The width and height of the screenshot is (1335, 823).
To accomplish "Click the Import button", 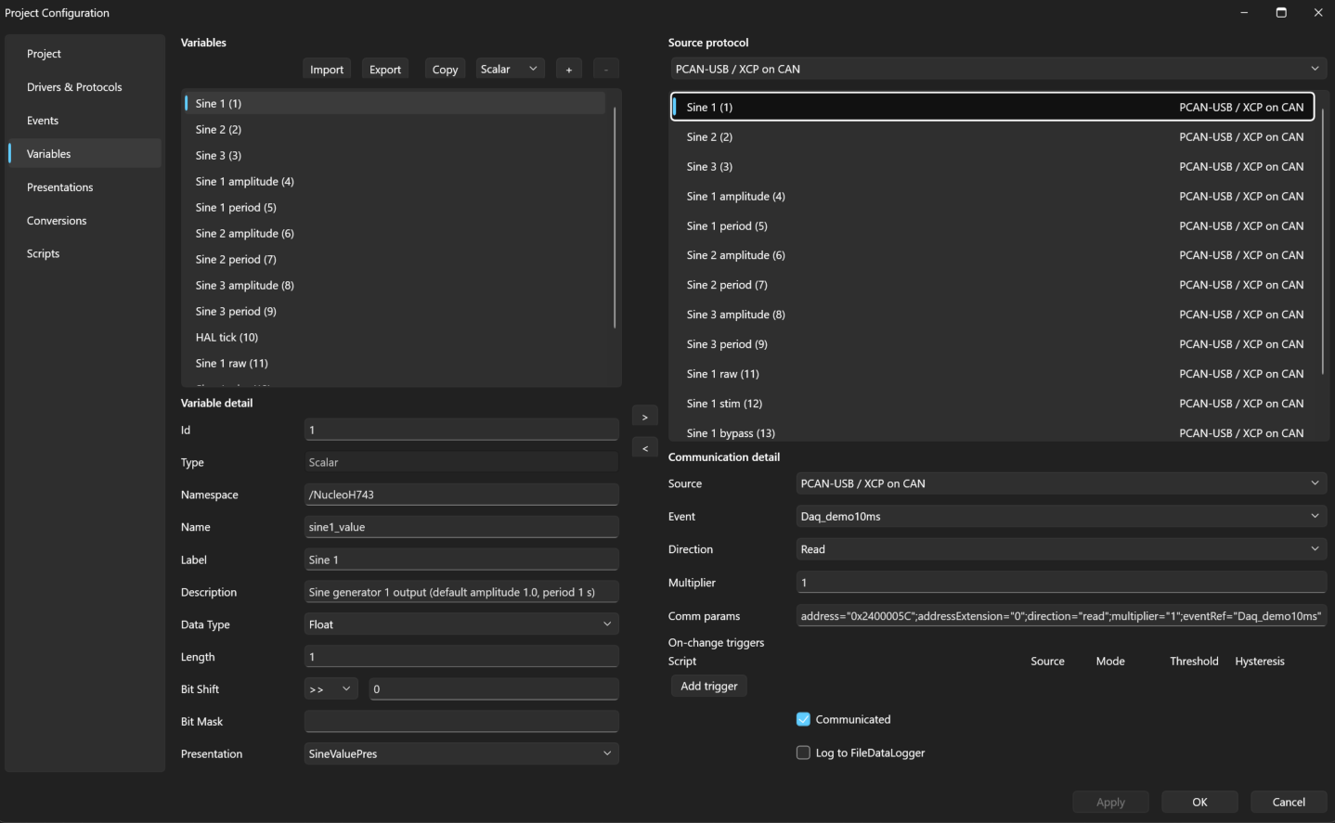I will pos(327,70).
